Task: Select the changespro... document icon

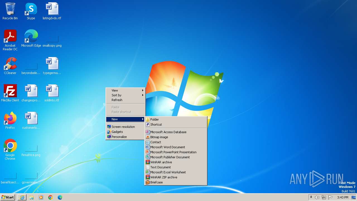Action: (31, 93)
